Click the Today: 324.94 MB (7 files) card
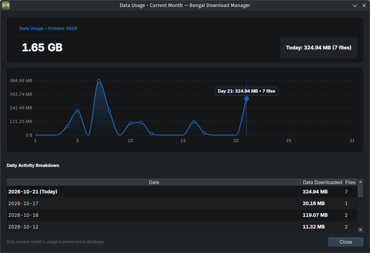 coord(319,47)
